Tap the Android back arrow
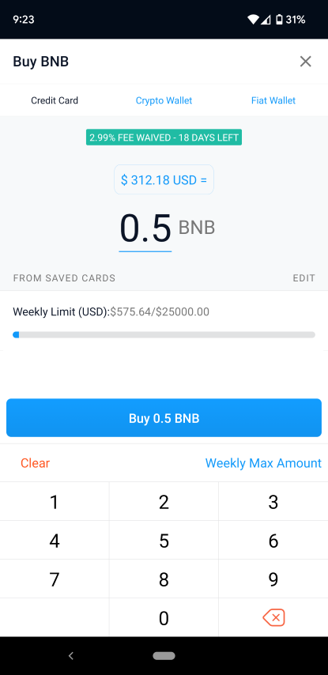328x675 pixels. click(x=71, y=655)
